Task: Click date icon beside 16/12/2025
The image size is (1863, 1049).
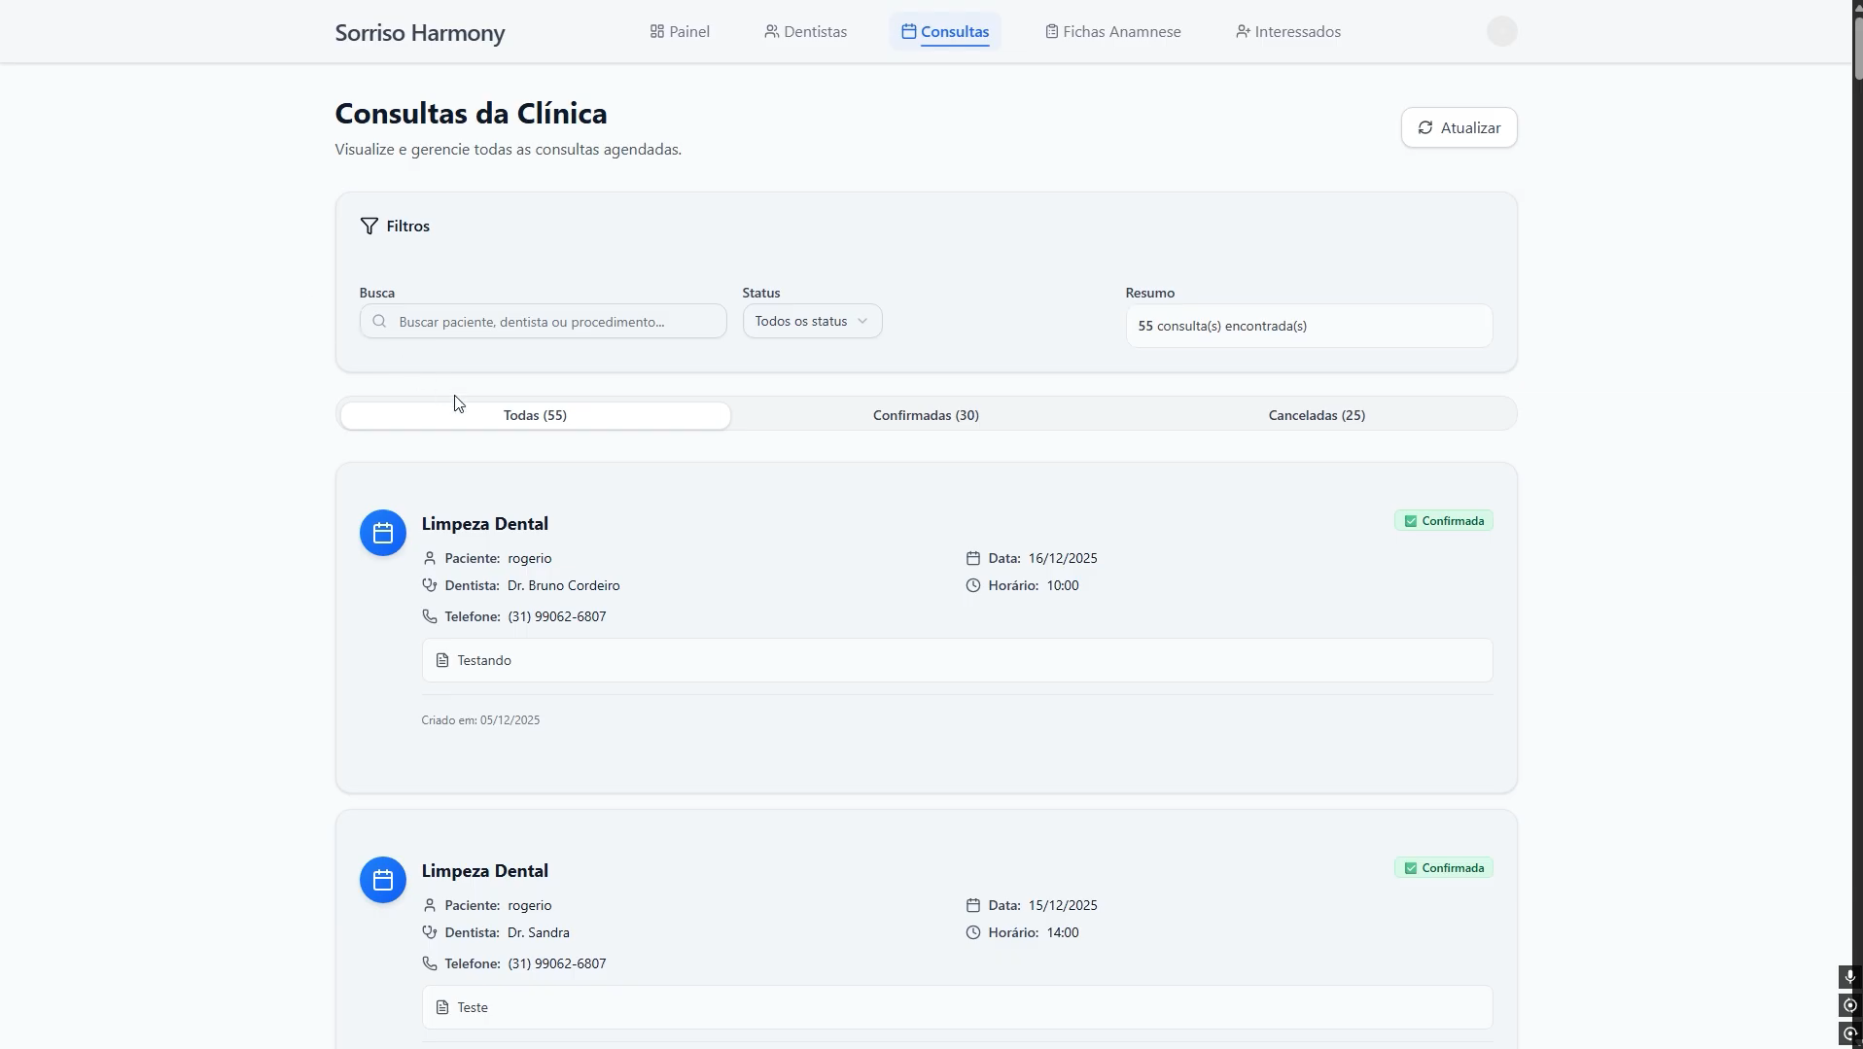Action: click(x=973, y=558)
